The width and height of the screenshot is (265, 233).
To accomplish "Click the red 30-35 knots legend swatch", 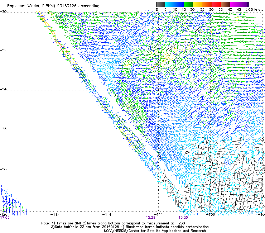I will pos(216,4).
